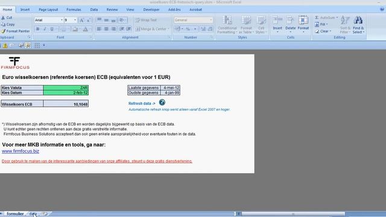The height and width of the screenshot is (217, 386).
Task: Center text horizontally
Action: click(x=106, y=29)
